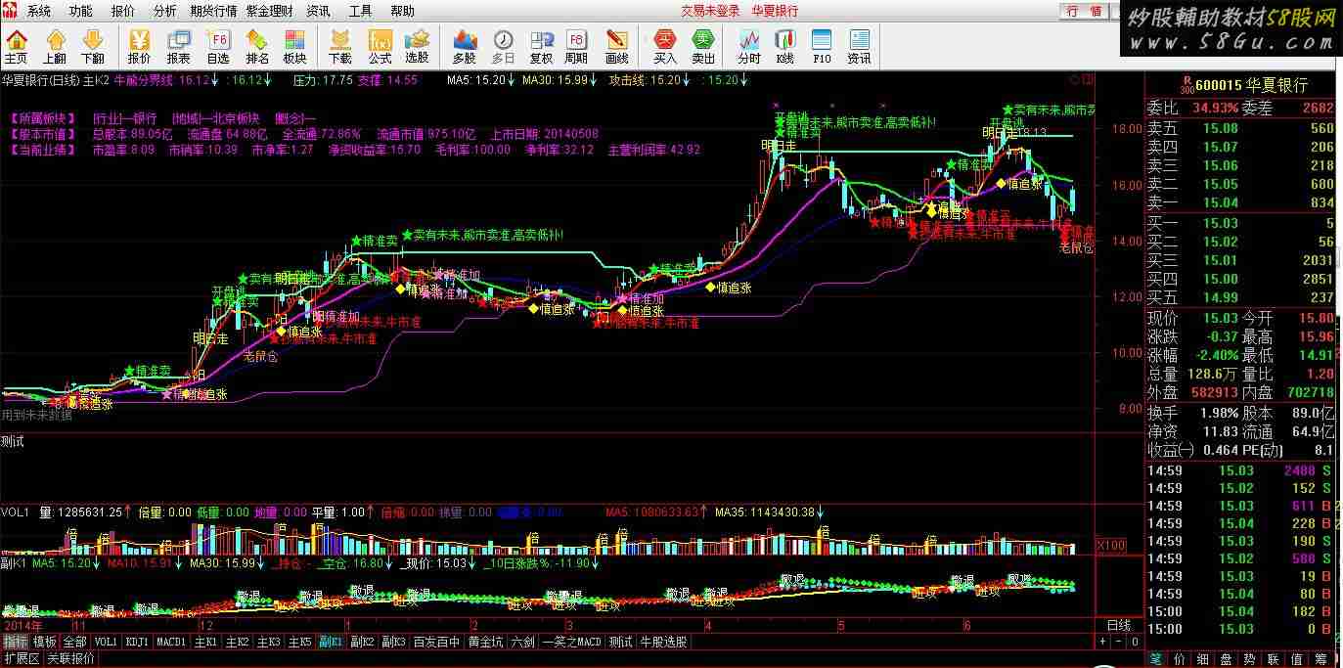The height and width of the screenshot is (668, 1343).
Task: Click the 测试 sub-panel label
Action: pyautogui.click(x=14, y=441)
